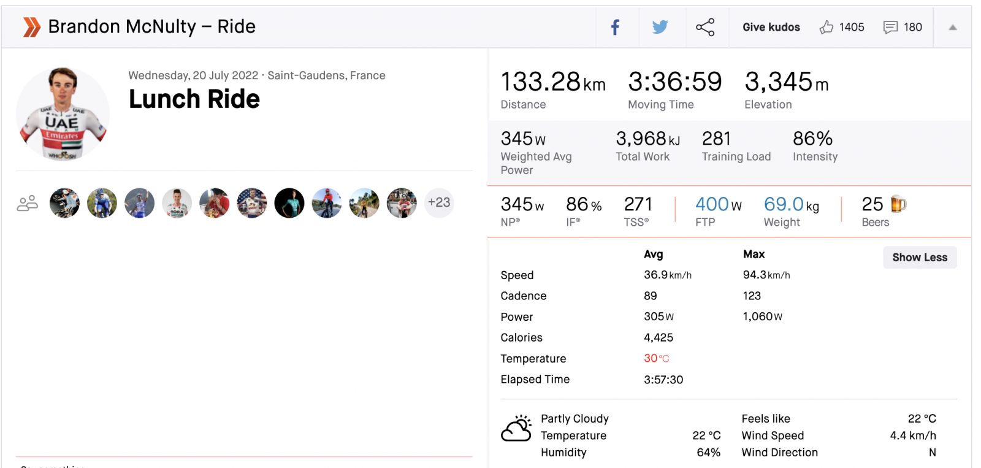Click the 64% humidity value
The image size is (981, 468).
point(708,453)
